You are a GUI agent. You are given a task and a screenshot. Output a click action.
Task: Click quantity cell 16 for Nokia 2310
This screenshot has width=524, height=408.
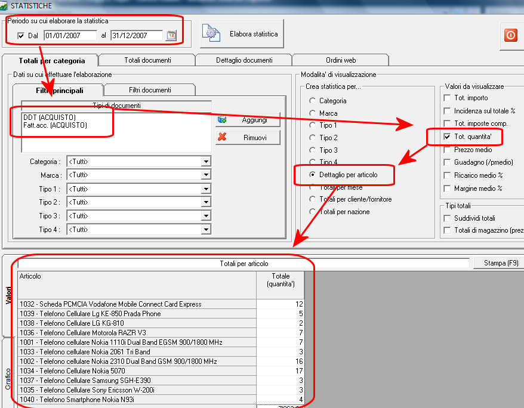281,361
